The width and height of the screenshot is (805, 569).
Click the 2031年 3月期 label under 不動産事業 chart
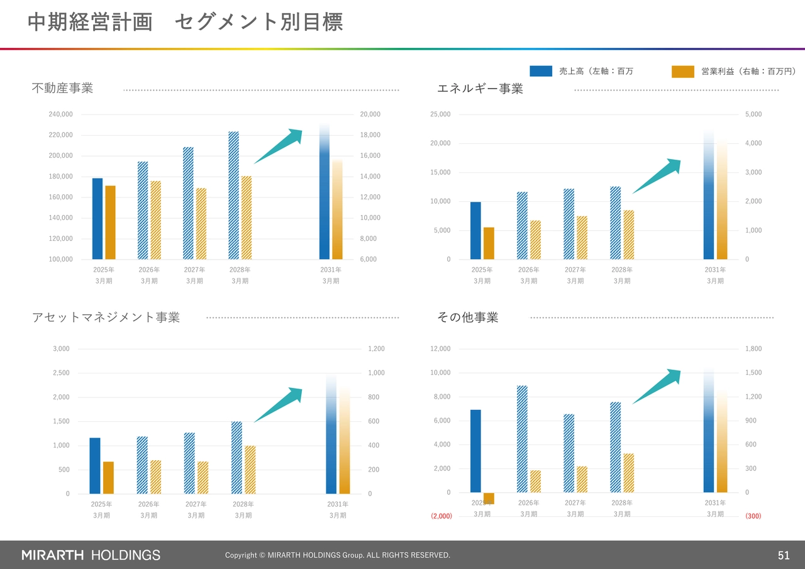tap(331, 275)
